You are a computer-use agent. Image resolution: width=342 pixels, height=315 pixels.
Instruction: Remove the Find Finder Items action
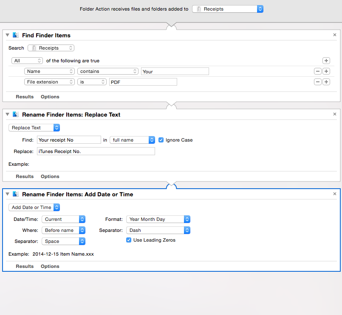click(335, 35)
